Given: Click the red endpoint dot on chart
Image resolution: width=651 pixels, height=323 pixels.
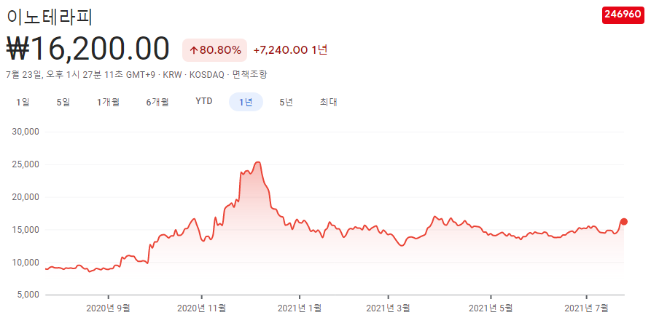Looking at the screenshot, I should [x=623, y=222].
